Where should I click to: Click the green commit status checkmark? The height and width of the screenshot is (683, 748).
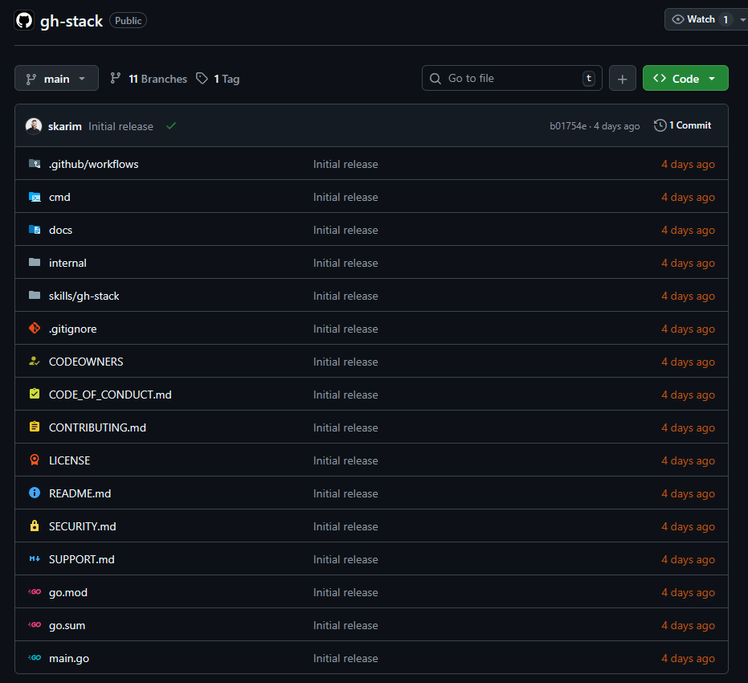click(171, 126)
